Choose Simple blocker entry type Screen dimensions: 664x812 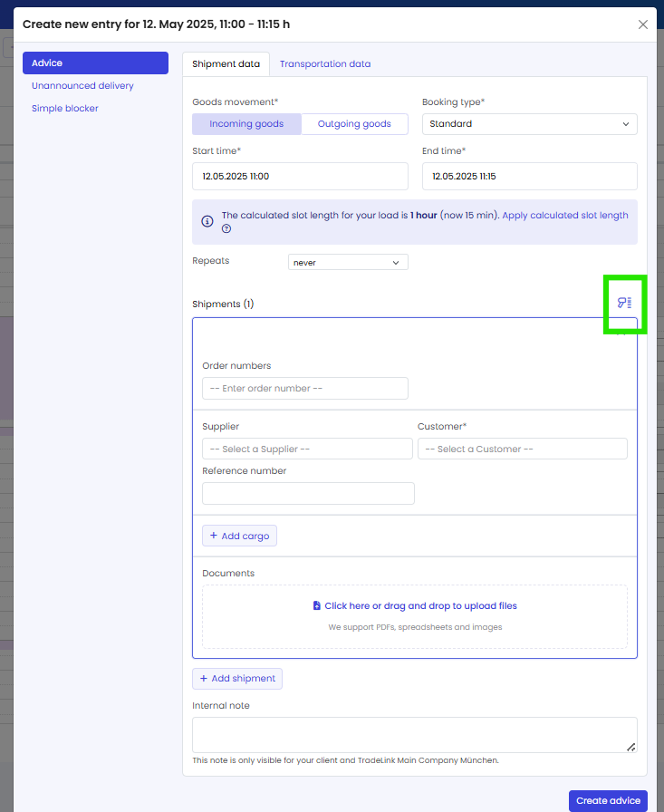[65, 109]
